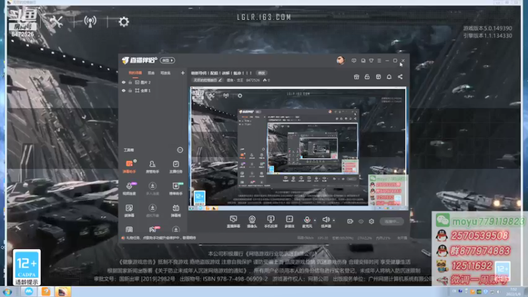Click room ID 8472526 in streaming app
528x297 pixels.
253,80
